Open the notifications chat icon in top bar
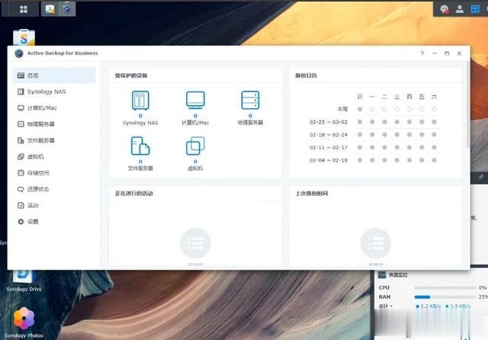Screen dimensions: 488x340 tap(445, 9)
